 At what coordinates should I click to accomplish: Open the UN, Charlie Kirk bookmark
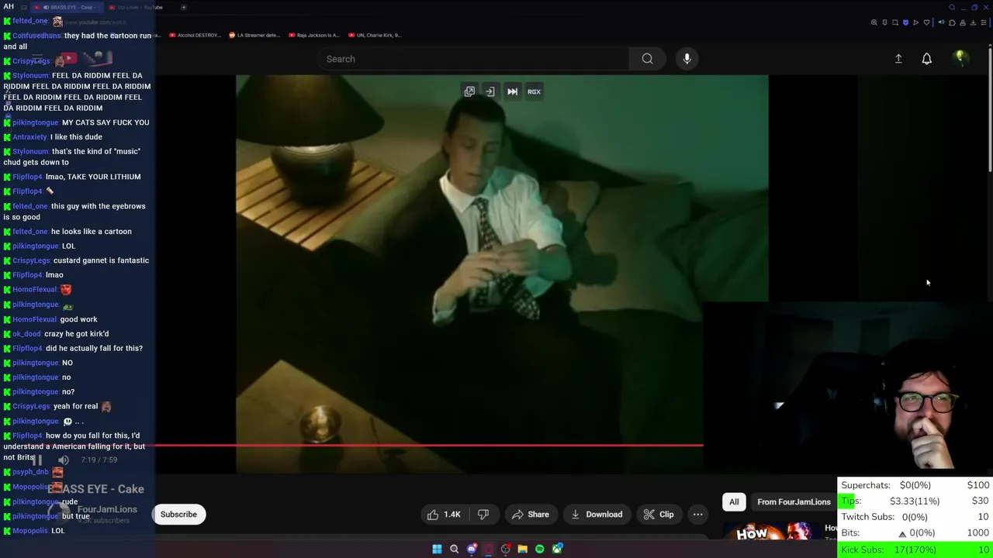click(x=375, y=35)
